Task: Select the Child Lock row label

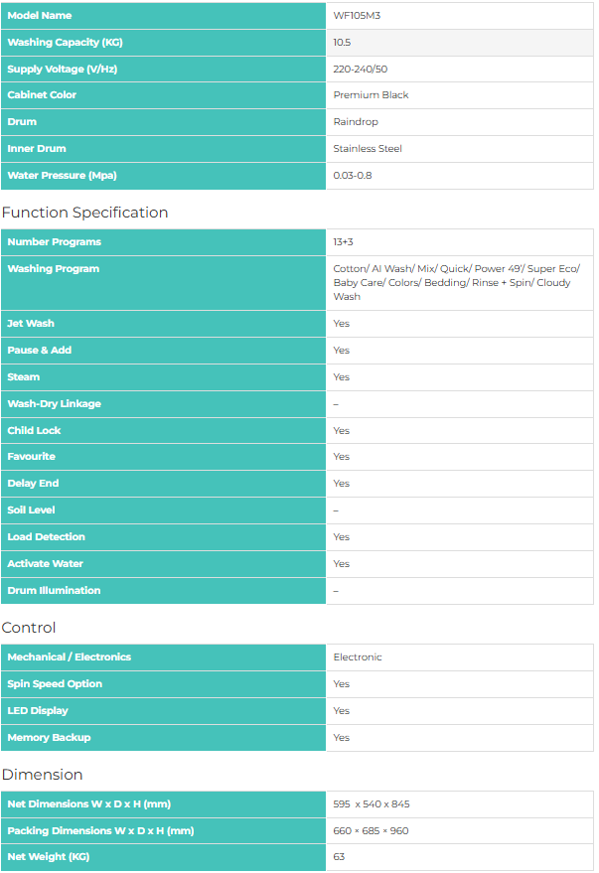Action: pyautogui.click(x=34, y=431)
